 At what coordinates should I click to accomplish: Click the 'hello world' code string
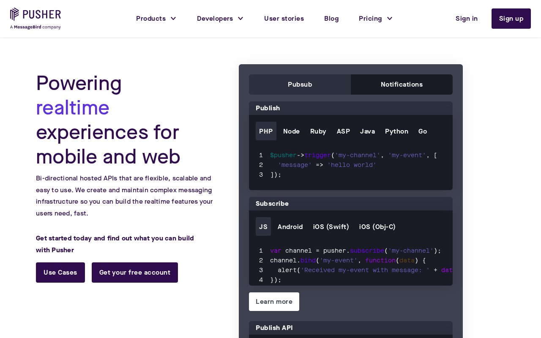(x=352, y=165)
